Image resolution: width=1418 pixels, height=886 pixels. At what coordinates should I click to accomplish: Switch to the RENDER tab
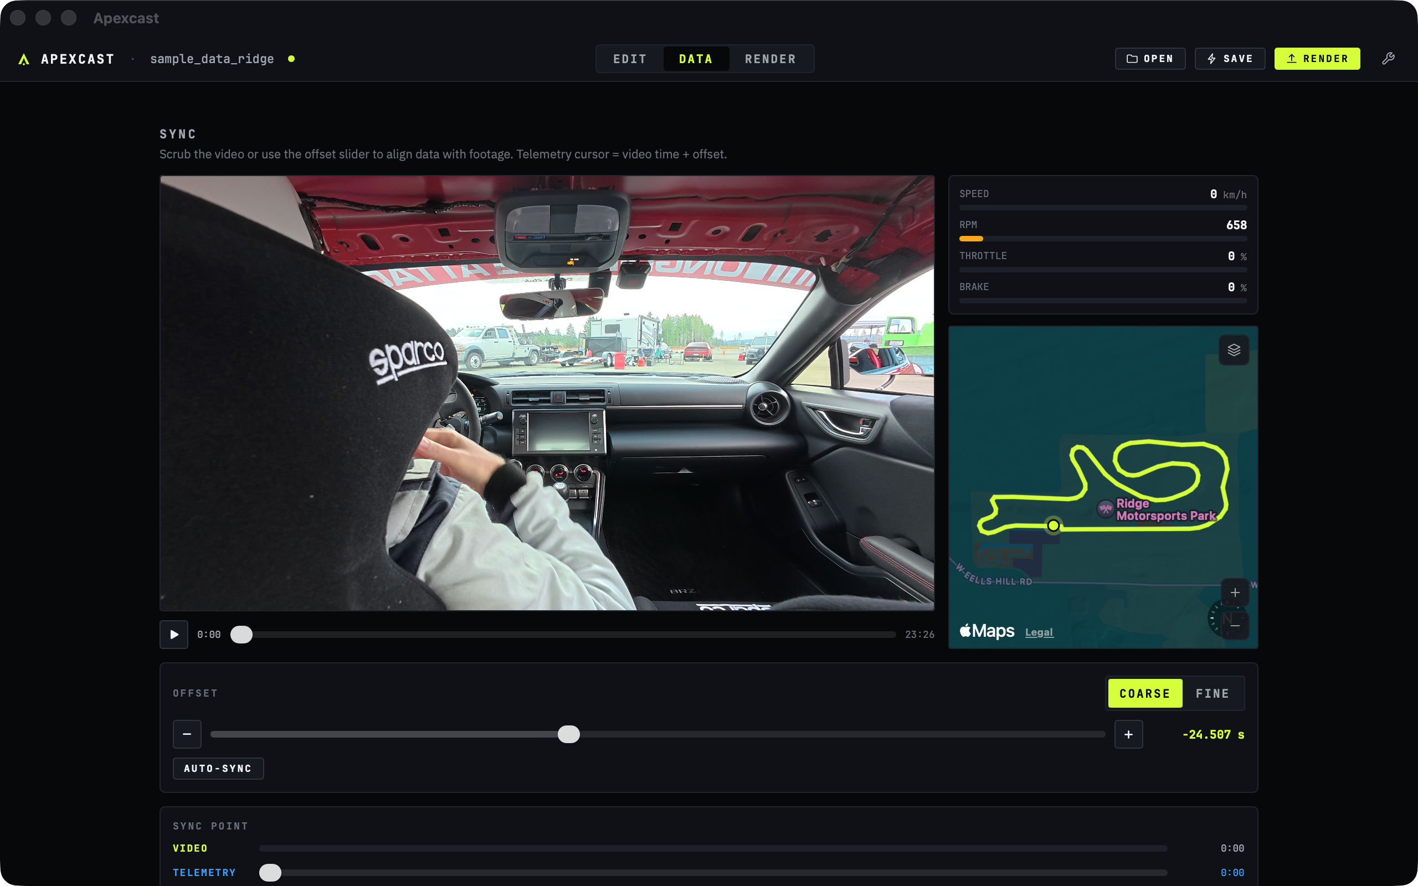click(x=770, y=59)
